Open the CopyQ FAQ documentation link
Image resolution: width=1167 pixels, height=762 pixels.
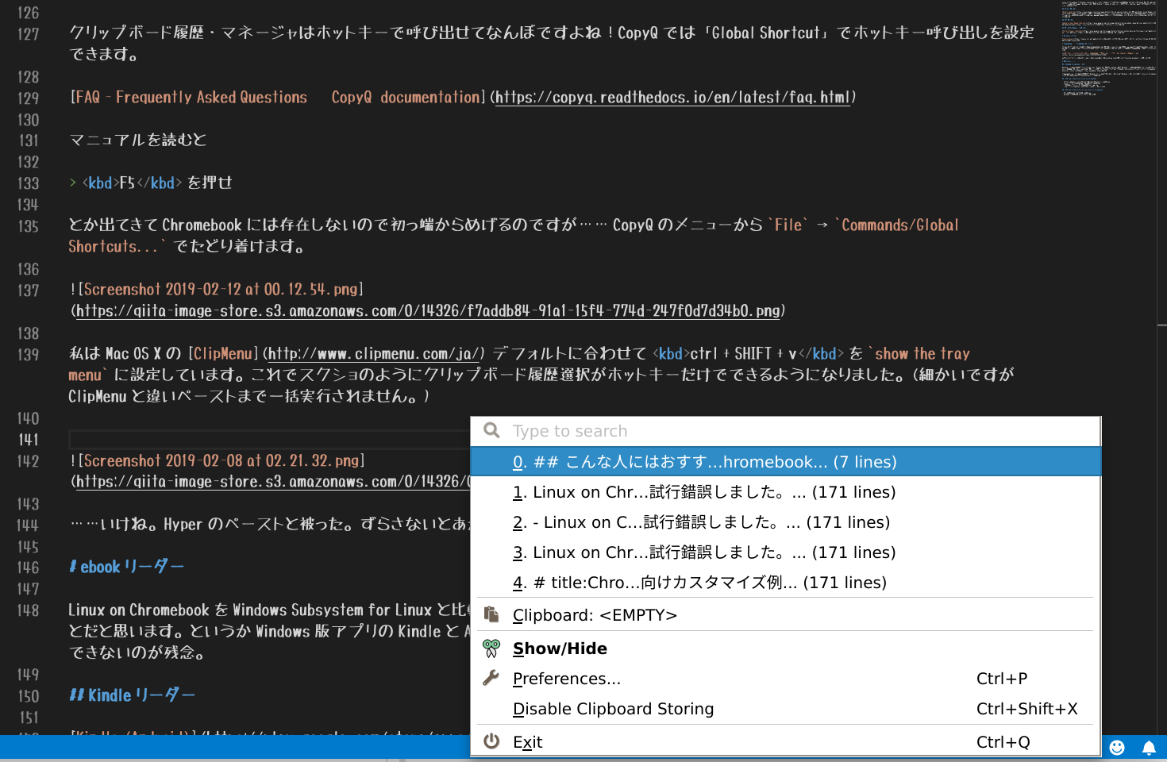[x=673, y=97]
